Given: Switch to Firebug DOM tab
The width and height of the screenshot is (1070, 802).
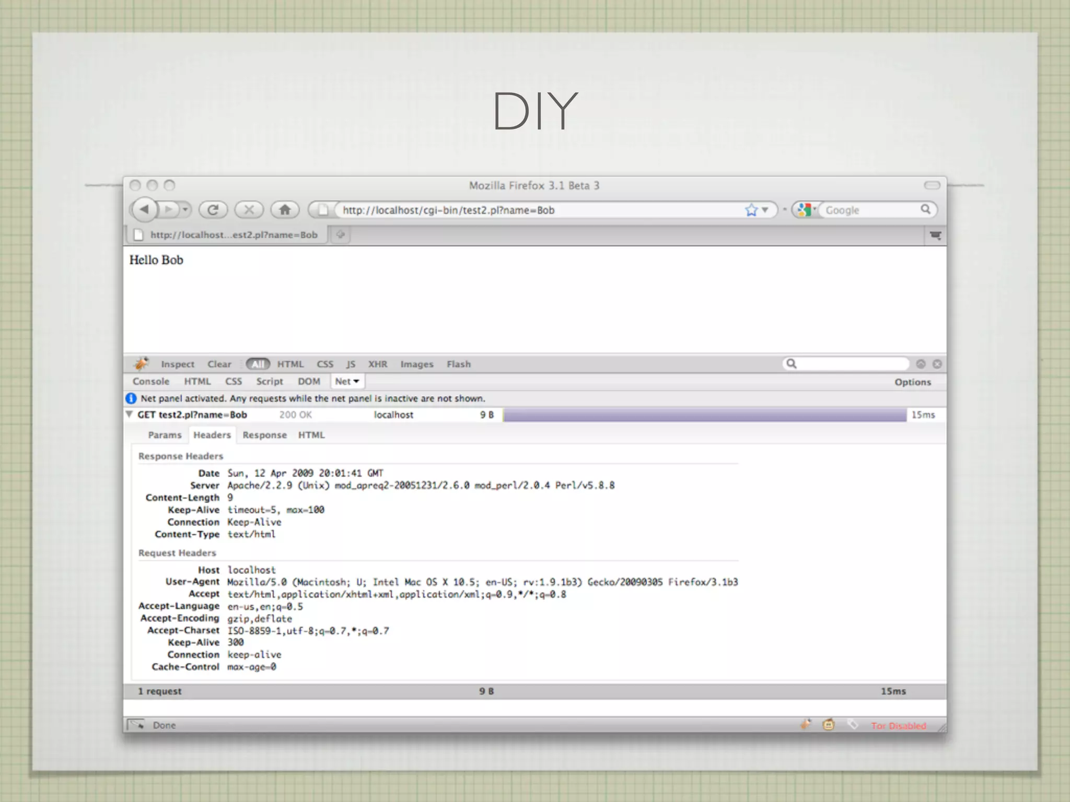Looking at the screenshot, I should coord(309,382).
